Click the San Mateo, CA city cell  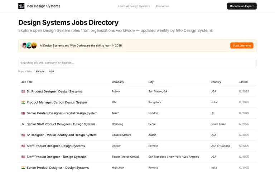pos(158,91)
